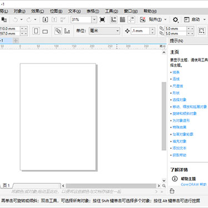Toggle the snap off button
Viewport: 208px width, 208px height.
coord(143,20)
